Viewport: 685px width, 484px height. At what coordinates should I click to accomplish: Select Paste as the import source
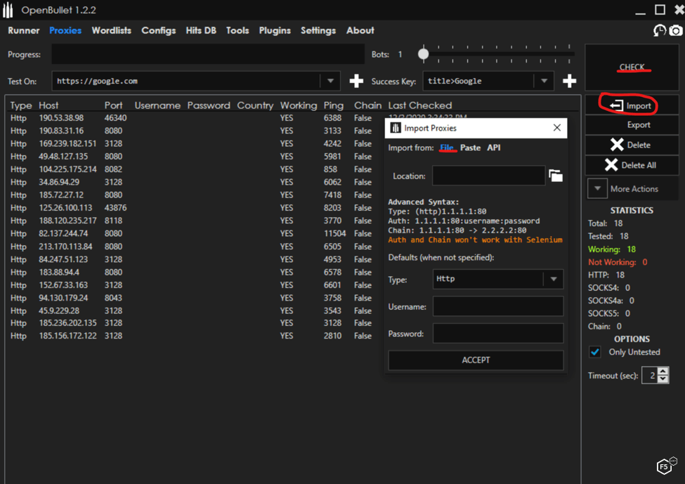coord(470,148)
